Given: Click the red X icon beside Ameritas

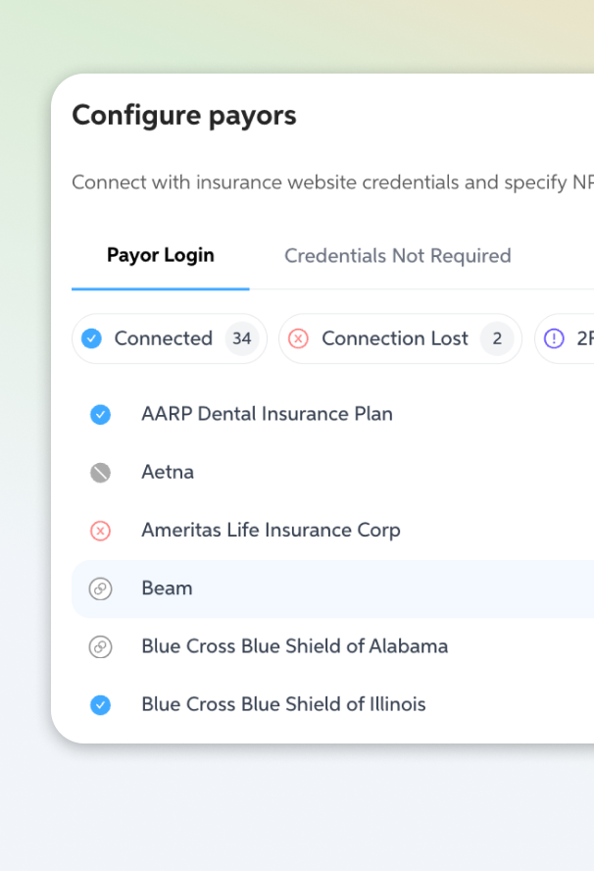Looking at the screenshot, I should point(100,531).
